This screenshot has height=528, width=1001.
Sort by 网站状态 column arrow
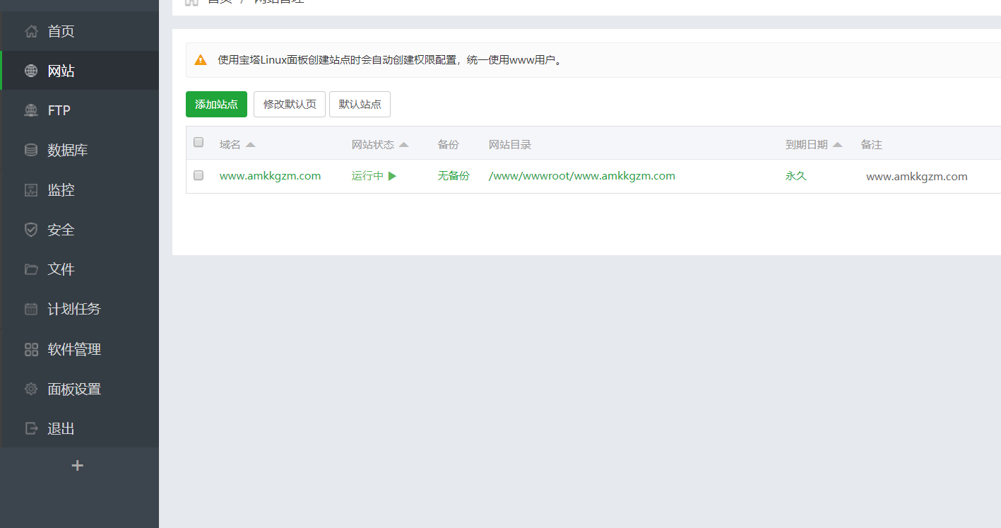coord(405,143)
